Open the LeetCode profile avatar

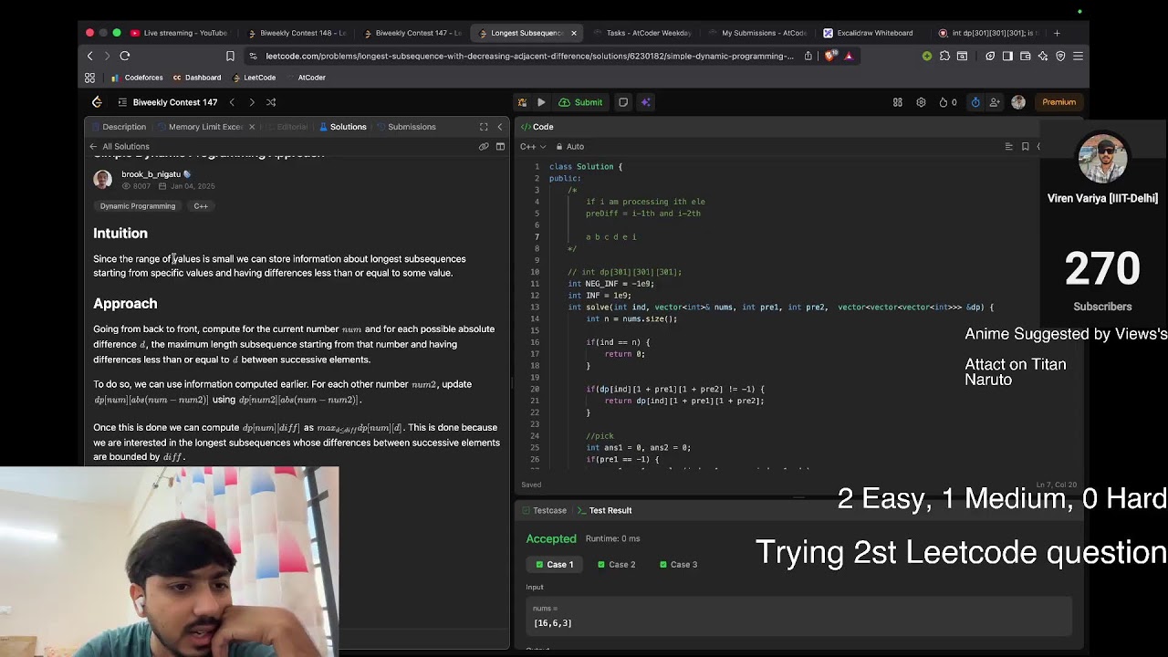click(x=1018, y=102)
